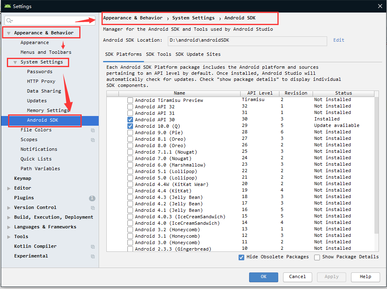Expand the Editor tree node

9,188
